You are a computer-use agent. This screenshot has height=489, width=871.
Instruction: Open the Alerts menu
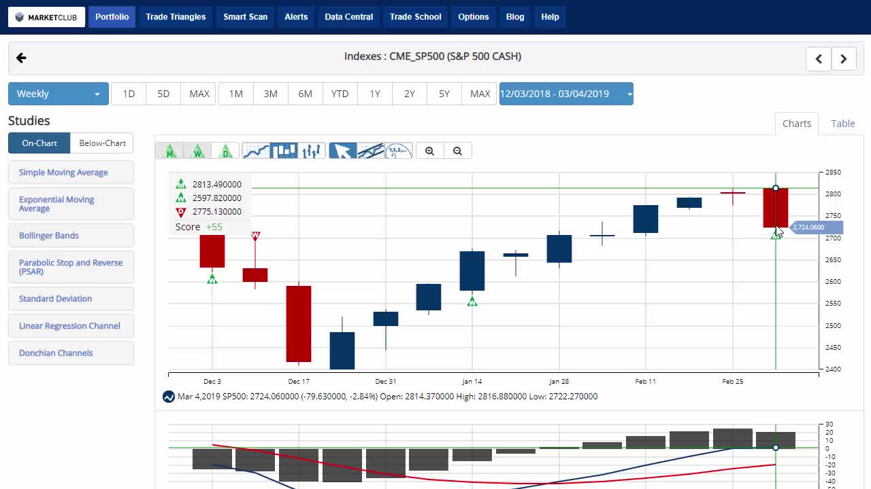pos(296,17)
